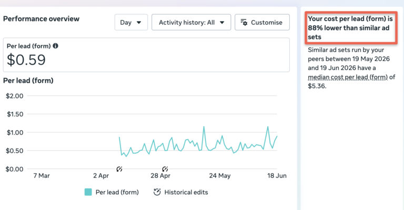Image resolution: width=404 pixels, height=210 pixels.
Task: Click the Customise button
Action: 262,23
